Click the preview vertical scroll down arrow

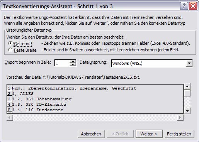[x=187, y=111]
